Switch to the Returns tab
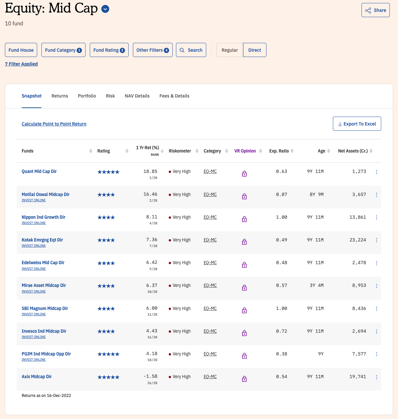The height and width of the screenshot is (419, 398). 60,96
